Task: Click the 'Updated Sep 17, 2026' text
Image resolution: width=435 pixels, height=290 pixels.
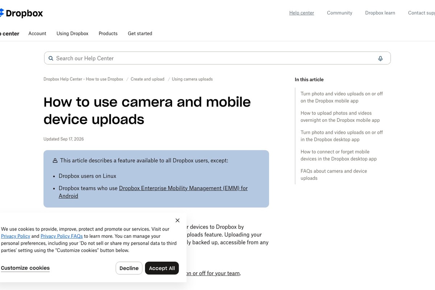Action: pos(63,139)
